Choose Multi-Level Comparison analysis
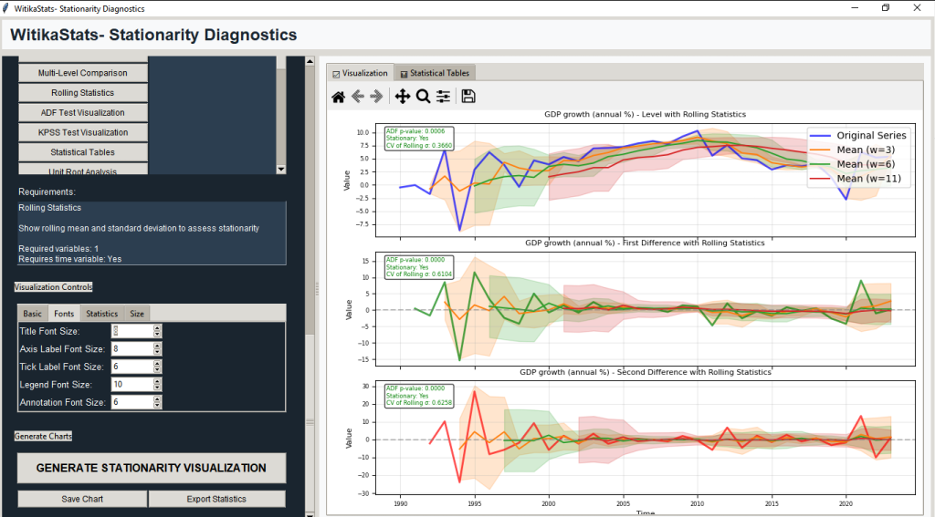This screenshot has width=935, height=517. (x=83, y=73)
